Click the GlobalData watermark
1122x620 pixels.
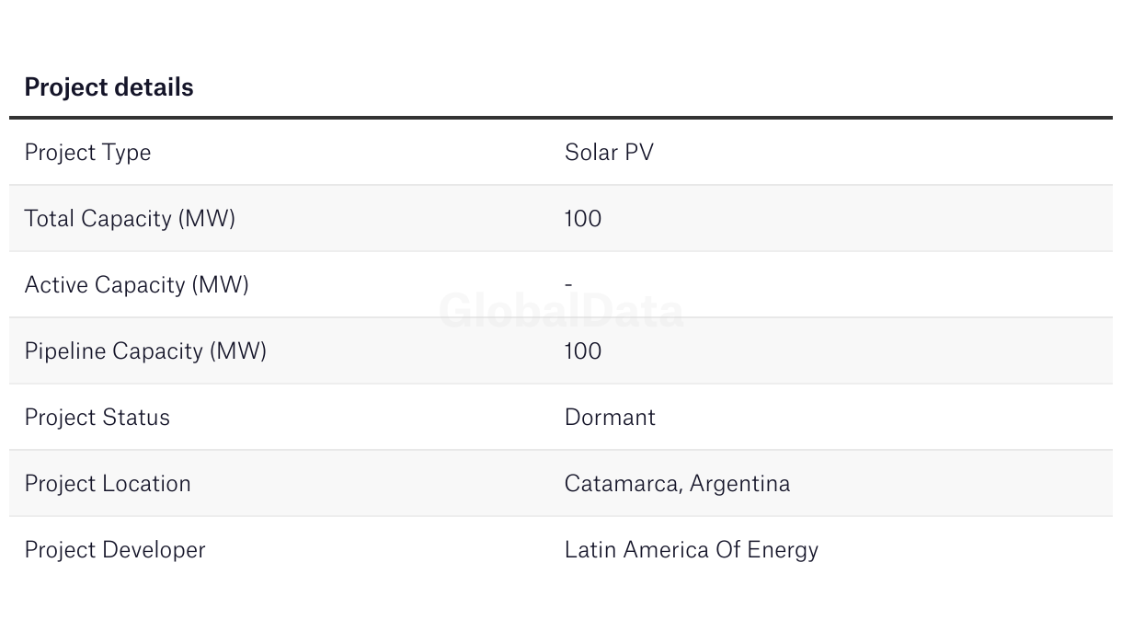click(561, 311)
